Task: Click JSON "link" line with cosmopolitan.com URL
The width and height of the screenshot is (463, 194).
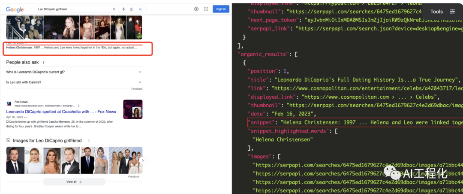Action: coord(355,88)
